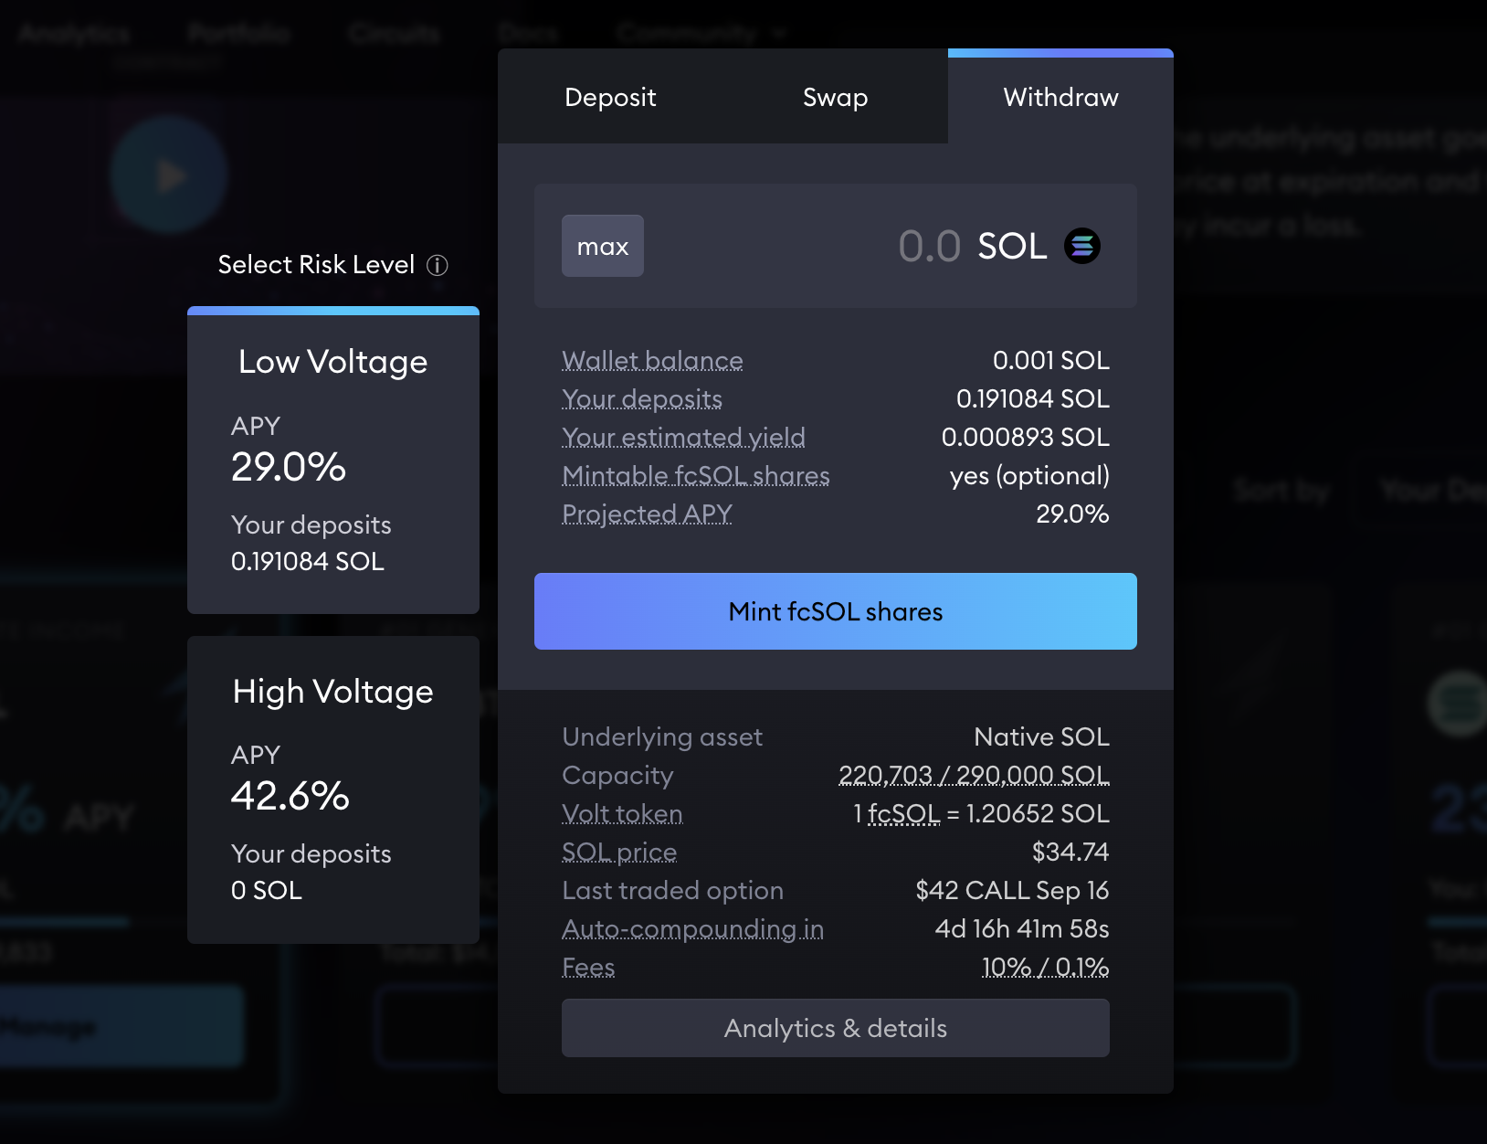This screenshot has height=1144, width=1487.
Task: Click the capacity value 220,703 / 290,000 SOL
Action: [x=974, y=775]
